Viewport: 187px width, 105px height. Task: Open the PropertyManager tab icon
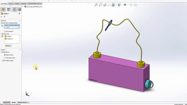pos(9,10)
